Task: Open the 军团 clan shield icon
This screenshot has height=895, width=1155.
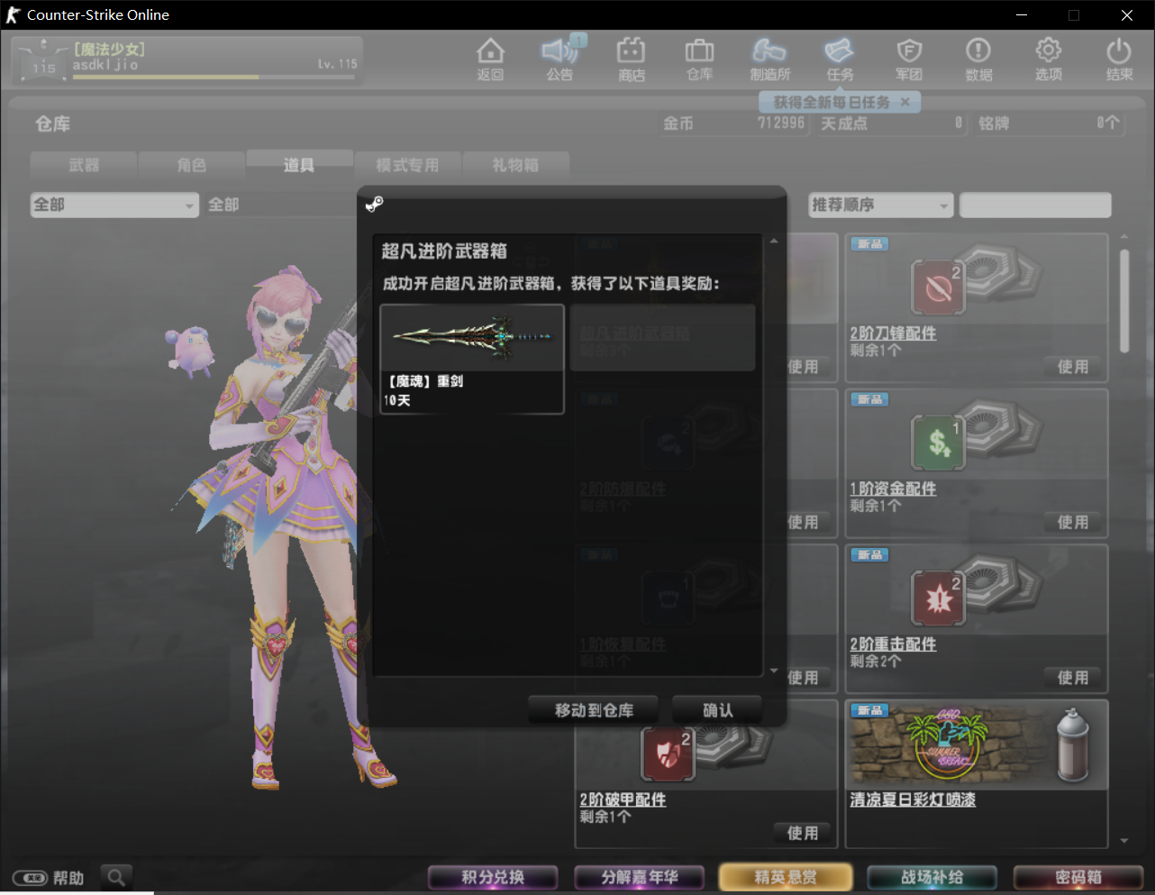Action: tap(909, 59)
